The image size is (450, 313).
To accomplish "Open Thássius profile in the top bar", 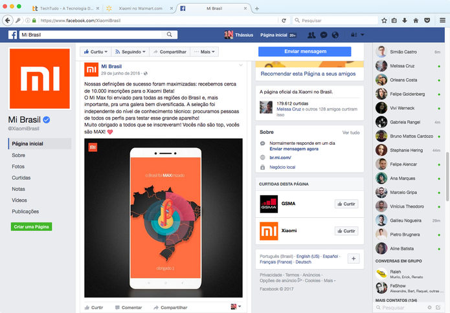I will click(239, 35).
